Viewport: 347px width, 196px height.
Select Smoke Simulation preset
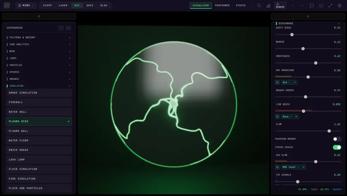point(39,93)
